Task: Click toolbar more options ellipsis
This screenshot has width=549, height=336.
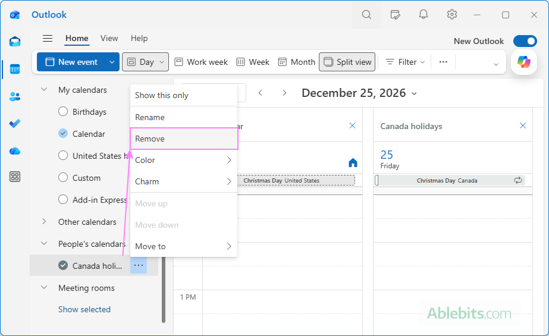Action: 443,62
